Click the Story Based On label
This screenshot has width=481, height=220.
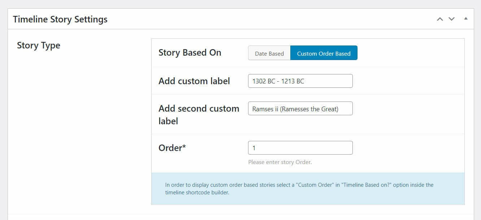(190, 52)
